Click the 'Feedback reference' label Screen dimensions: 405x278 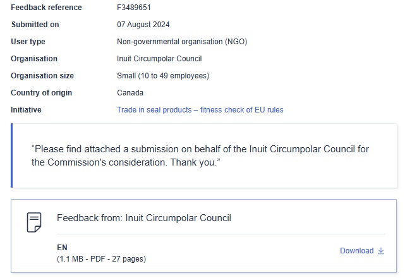point(46,8)
